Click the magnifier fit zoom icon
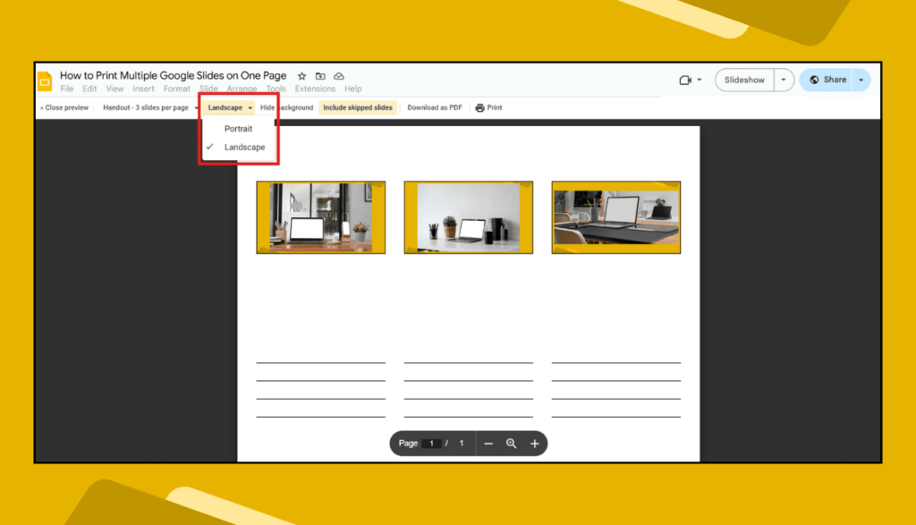 pyautogui.click(x=512, y=444)
